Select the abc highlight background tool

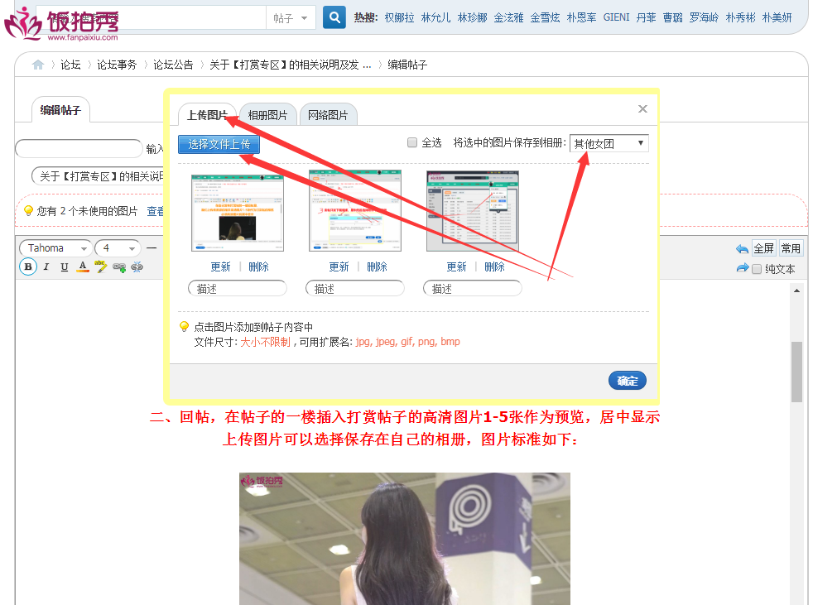pyautogui.click(x=100, y=266)
